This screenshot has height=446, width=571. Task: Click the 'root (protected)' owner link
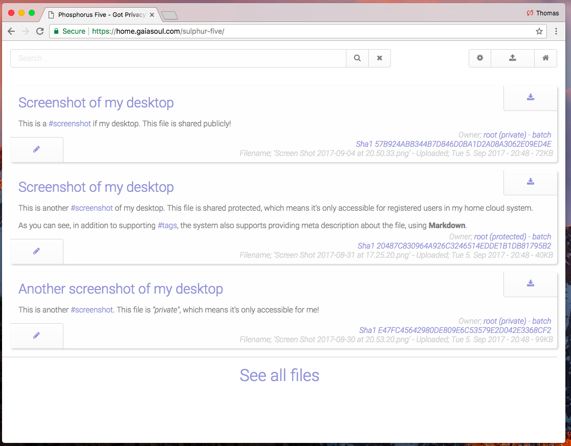[x=500, y=237]
